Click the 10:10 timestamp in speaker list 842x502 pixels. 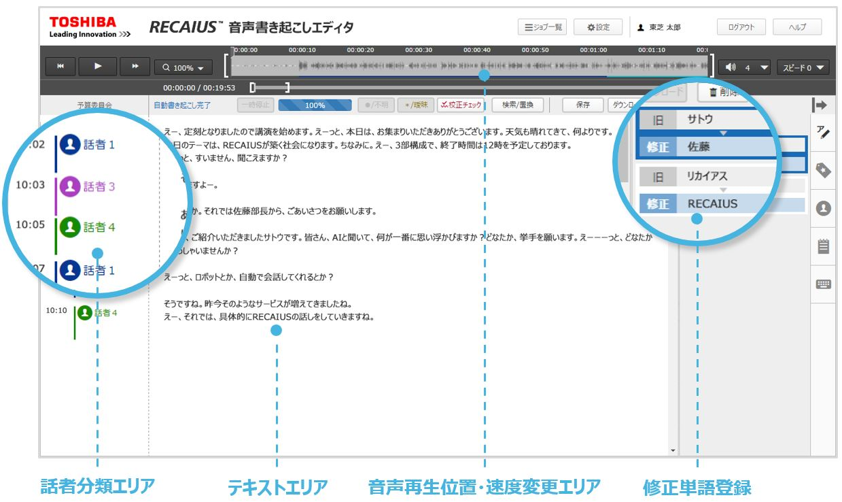[x=56, y=310]
